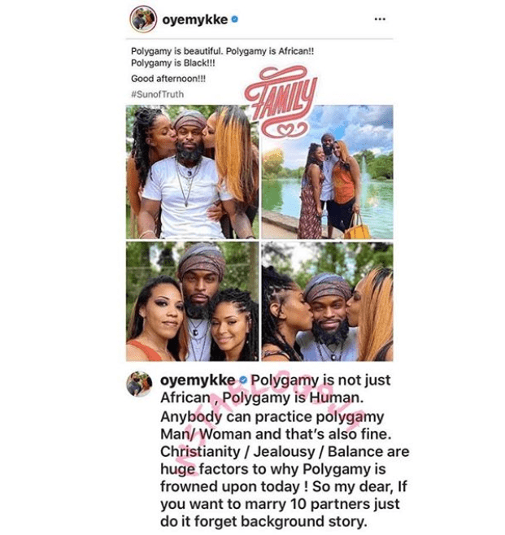Click the 'marry 10 partners' comment line
The image size is (505, 535).
click(x=280, y=504)
